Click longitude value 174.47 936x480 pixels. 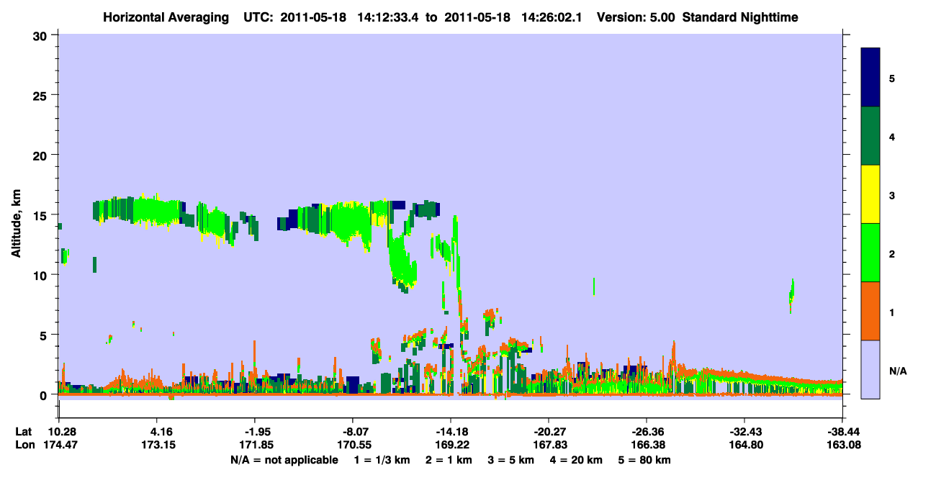(59, 445)
